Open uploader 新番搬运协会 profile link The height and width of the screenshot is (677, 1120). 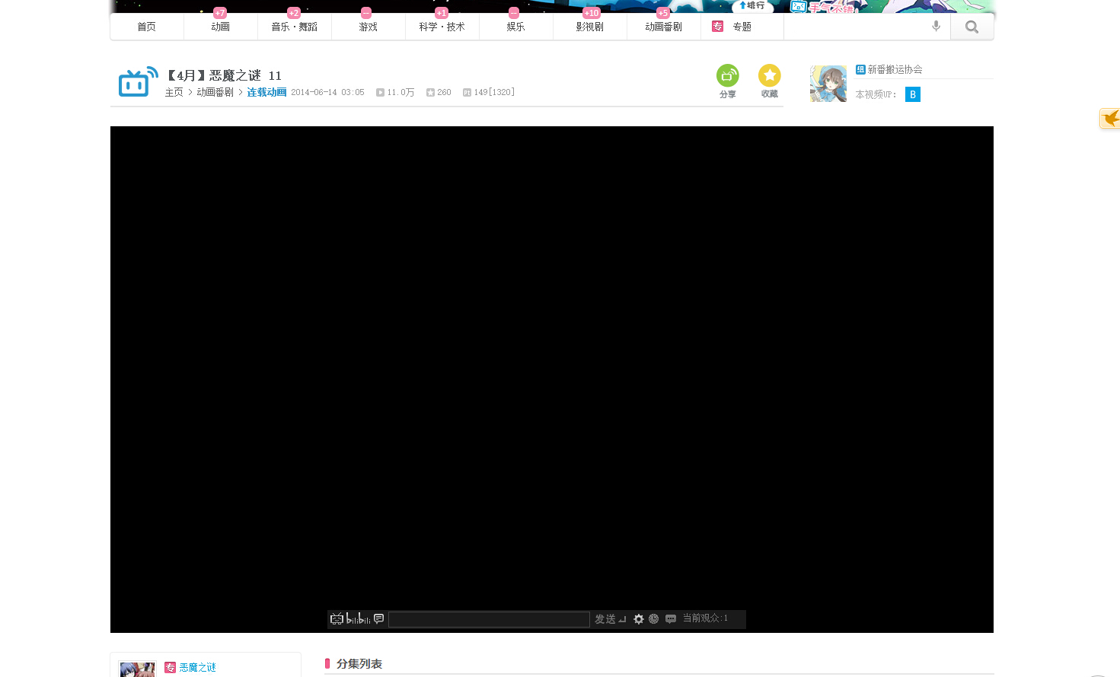[895, 69]
